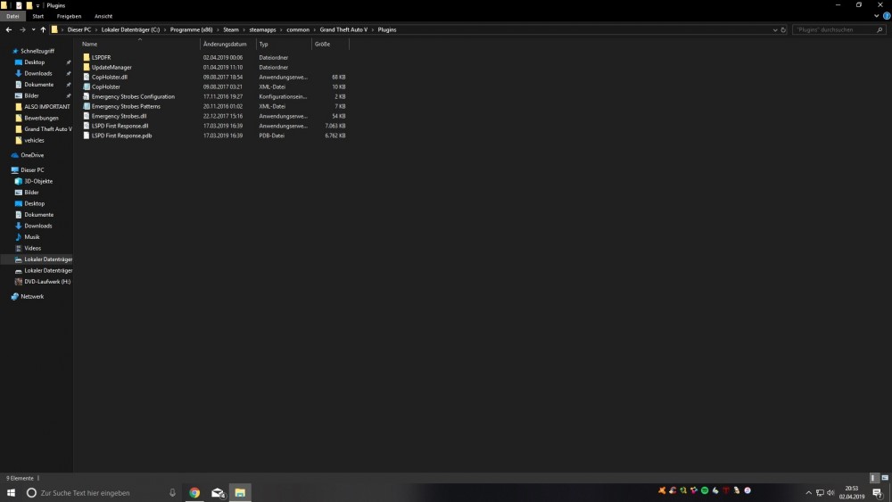Switch to details view in status bar
Image resolution: width=892 pixels, height=502 pixels.
click(874, 478)
